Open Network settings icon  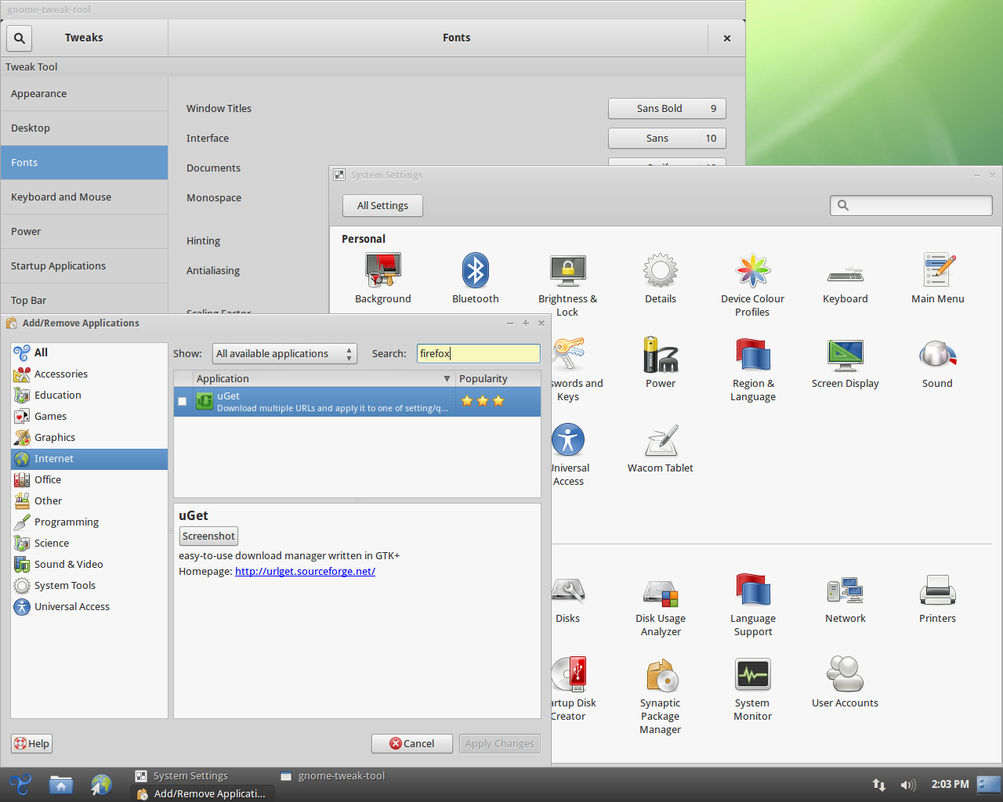pos(845,591)
